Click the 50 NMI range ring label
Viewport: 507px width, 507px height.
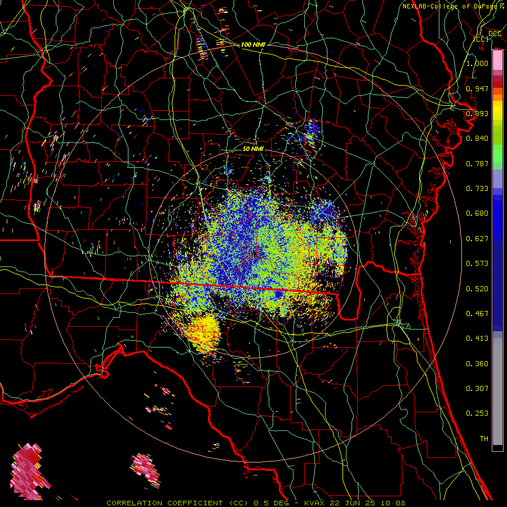[253, 149]
